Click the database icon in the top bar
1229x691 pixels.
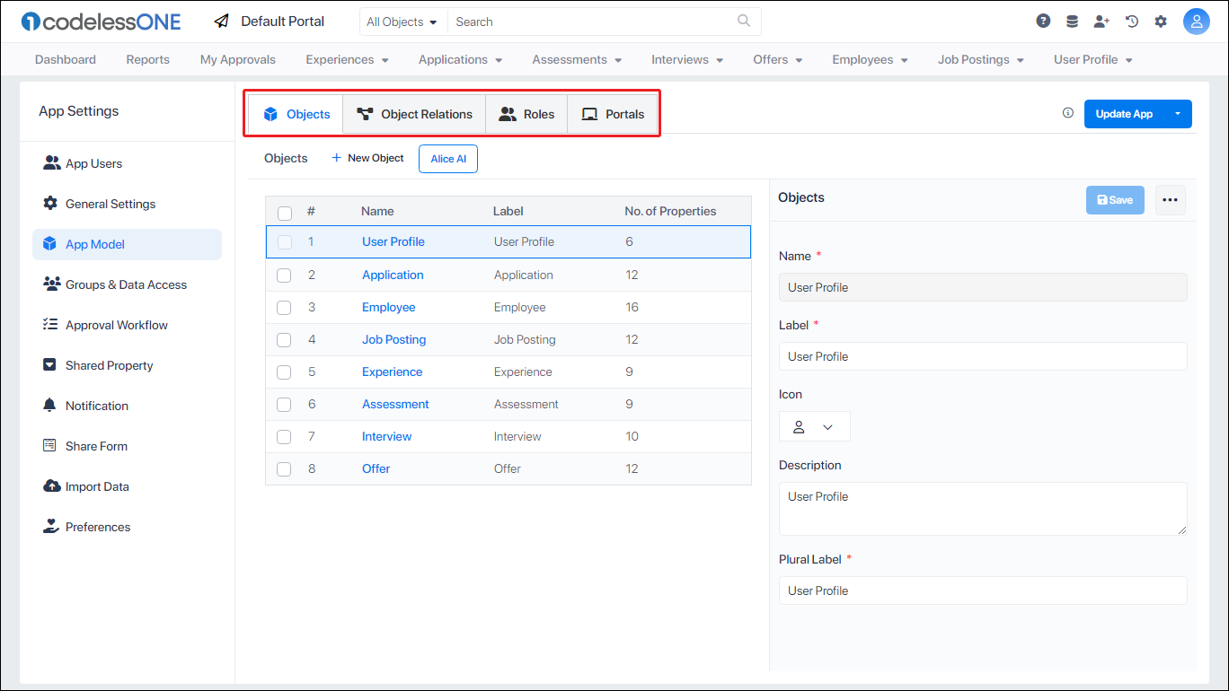(1072, 20)
